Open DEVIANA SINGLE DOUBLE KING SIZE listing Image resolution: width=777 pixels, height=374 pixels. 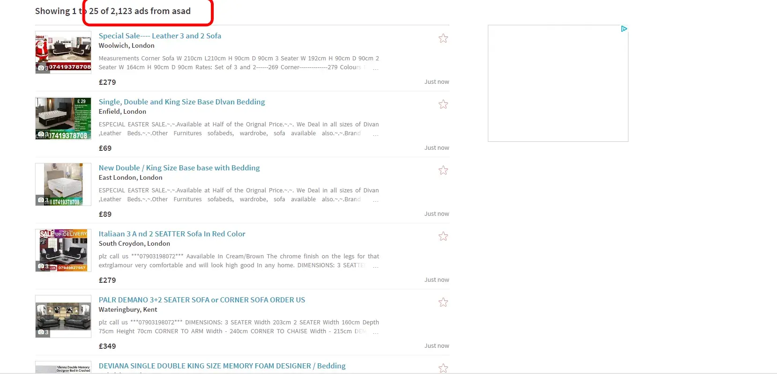(222, 366)
